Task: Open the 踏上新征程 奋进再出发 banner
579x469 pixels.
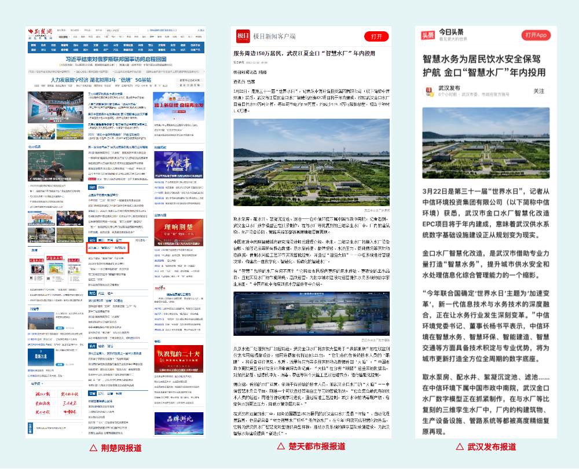Action: (178, 107)
